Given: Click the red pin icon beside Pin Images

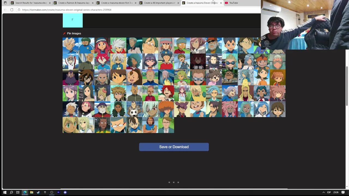Looking at the screenshot, I should [64, 33].
